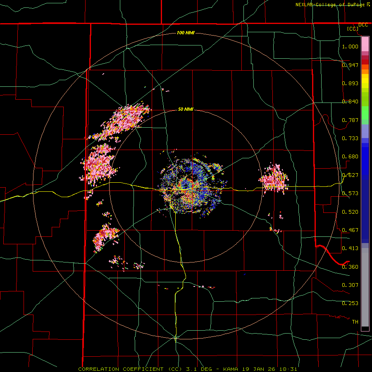Select the 0.627 legend value
The width and height of the screenshot is (372, 372).
pyautogui.click(x=350, y=175)
